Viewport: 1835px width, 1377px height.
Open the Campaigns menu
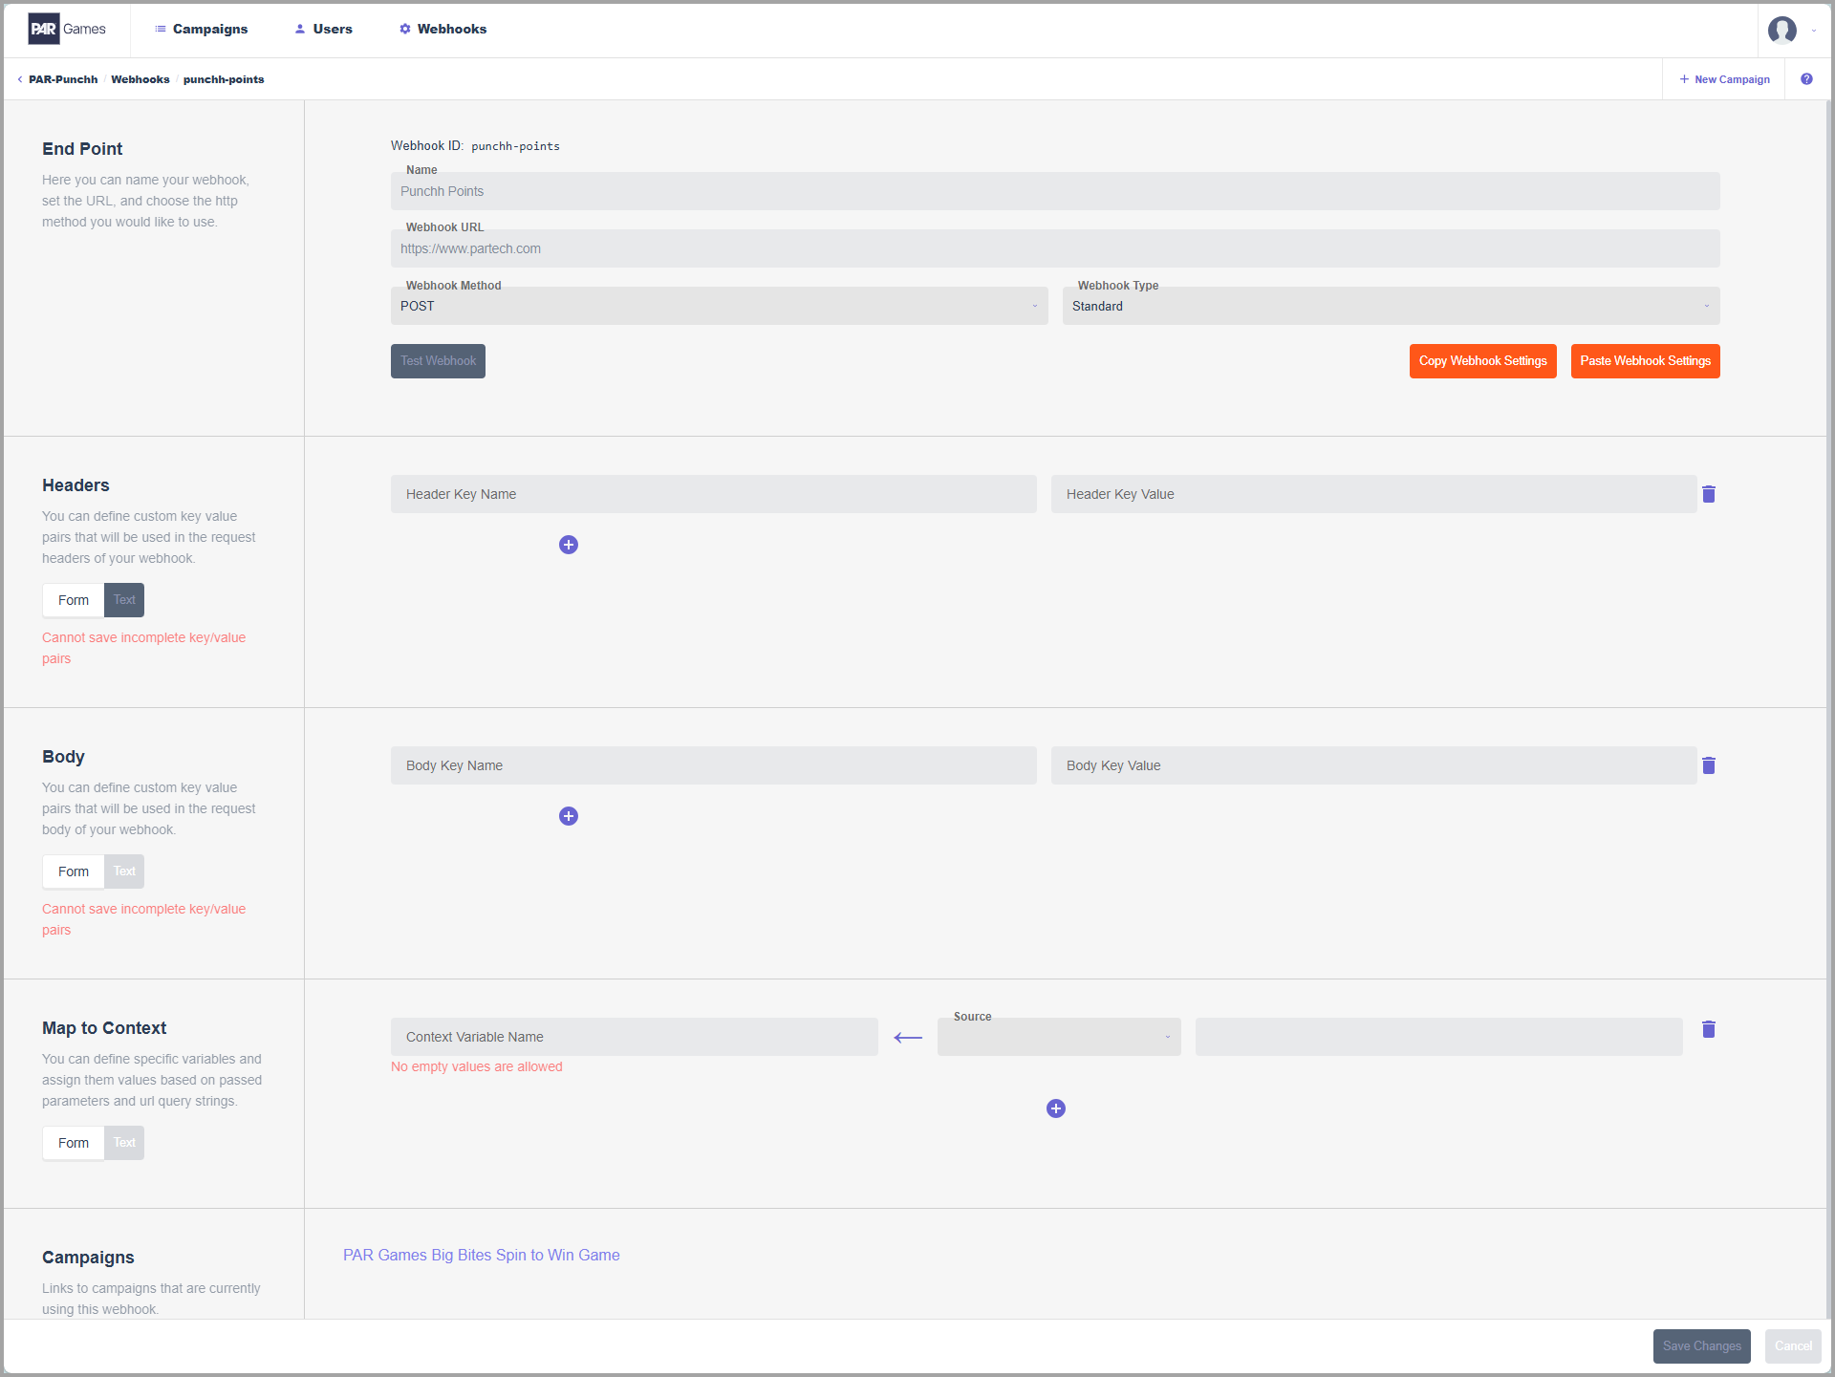[x=201, y=29]
